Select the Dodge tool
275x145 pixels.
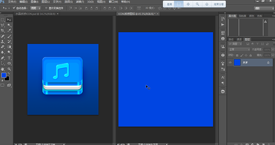[9, 52]
